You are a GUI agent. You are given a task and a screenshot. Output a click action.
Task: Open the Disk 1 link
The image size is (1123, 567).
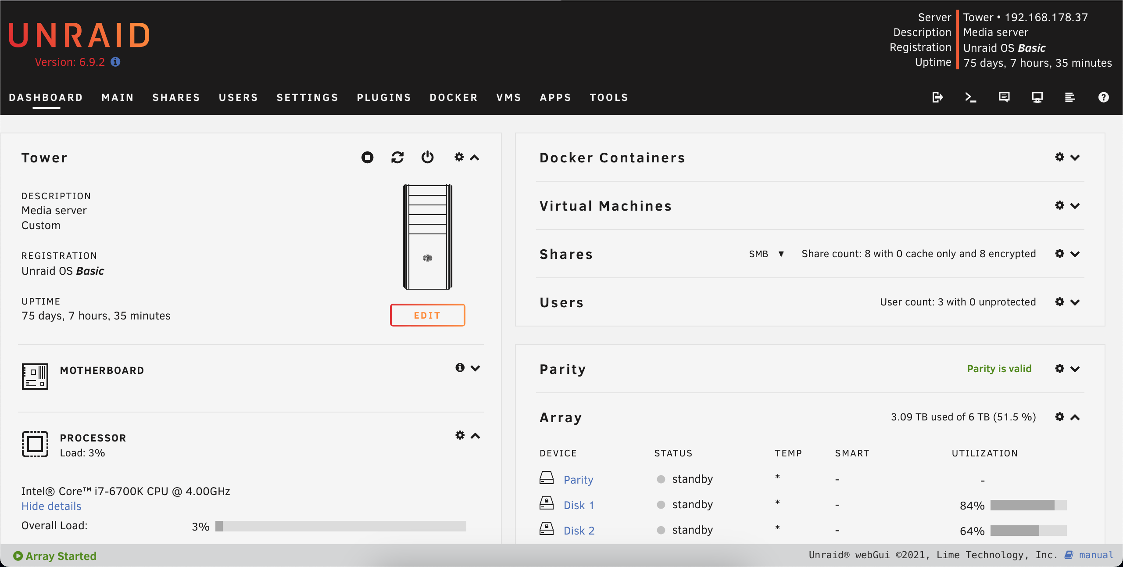[579, 505]
